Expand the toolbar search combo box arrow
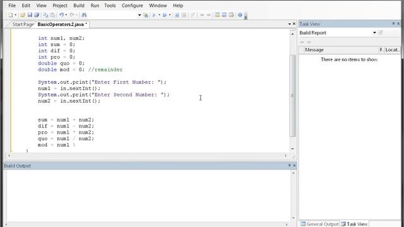The width and height of the screenshot is (404, 227). click(140, 15)
